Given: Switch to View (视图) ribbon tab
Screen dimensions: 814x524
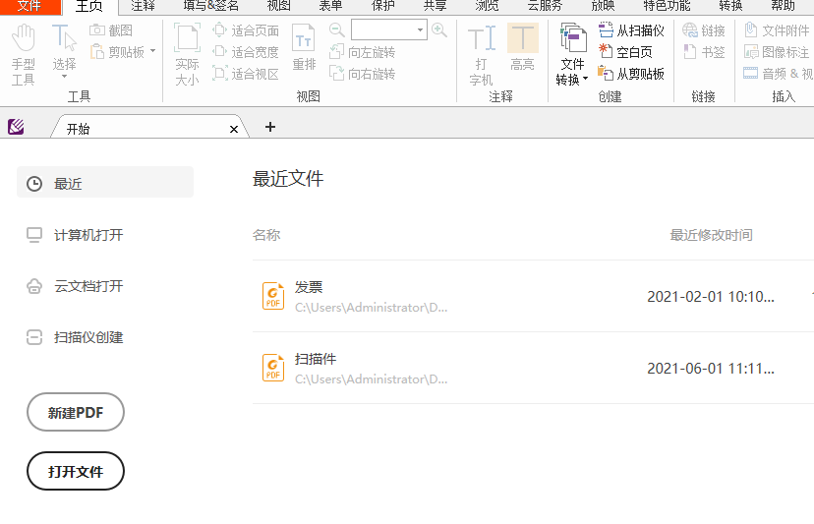Looking at the screenshot, I should click(x=279, y=6).
